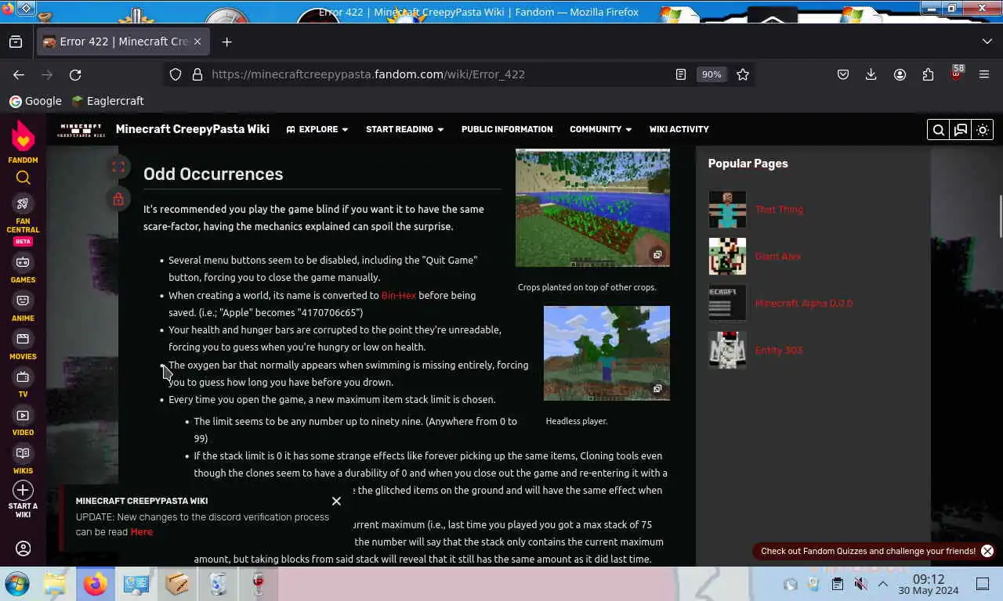Open the Wikis section in sidebar
The width and height of the screenshot is (1003, 601).
(x=23, y=460)
